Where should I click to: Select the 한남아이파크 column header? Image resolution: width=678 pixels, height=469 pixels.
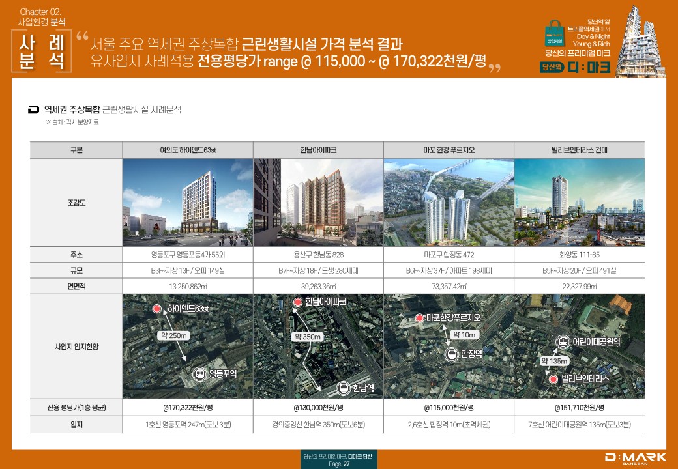(318, 150)
